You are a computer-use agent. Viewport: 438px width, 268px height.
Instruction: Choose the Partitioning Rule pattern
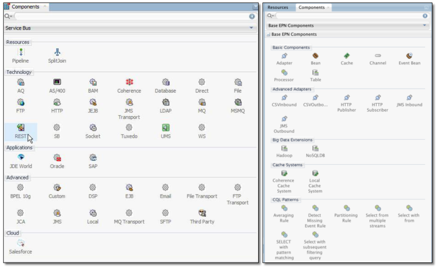click(x=347, y=208)
